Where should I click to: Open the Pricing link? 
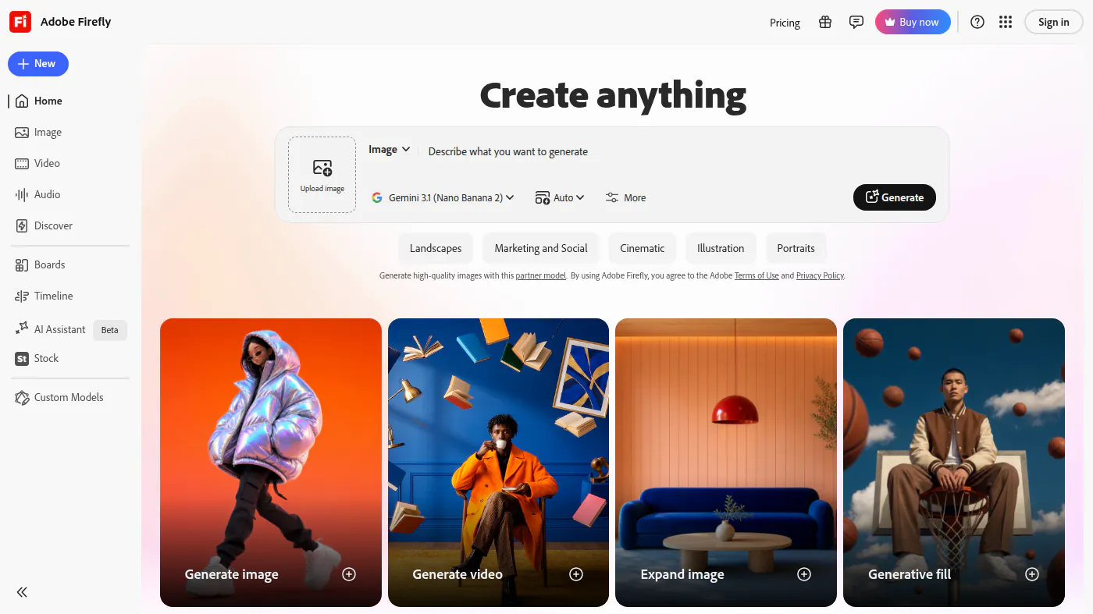point(785,23)
